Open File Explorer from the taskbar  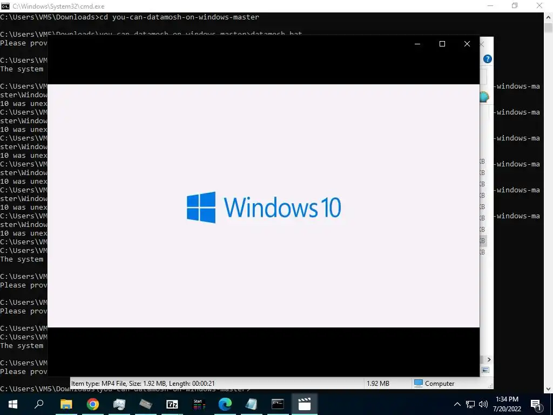point(66,404)
